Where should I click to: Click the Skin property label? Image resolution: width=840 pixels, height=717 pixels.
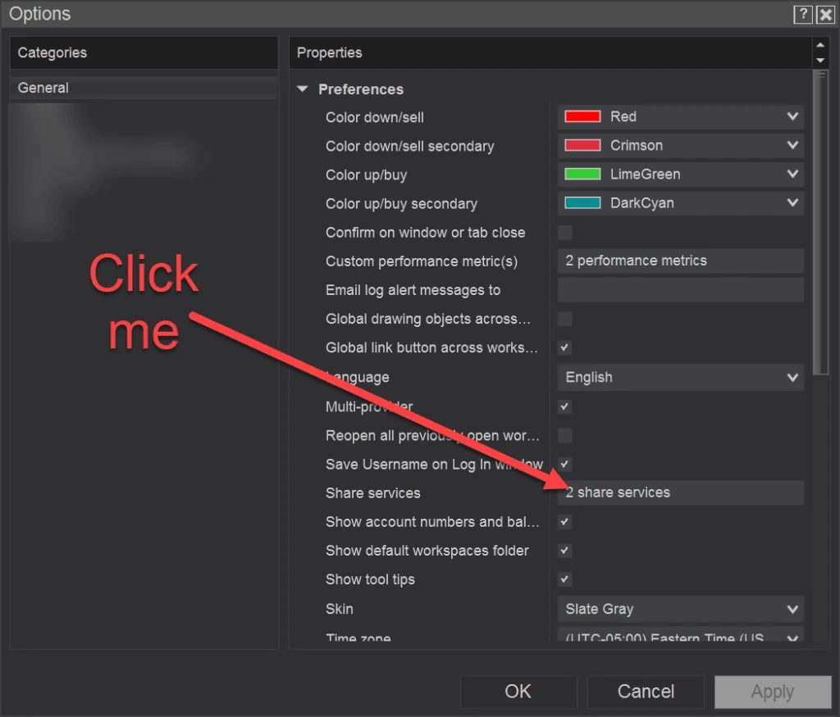coord(339,610)
